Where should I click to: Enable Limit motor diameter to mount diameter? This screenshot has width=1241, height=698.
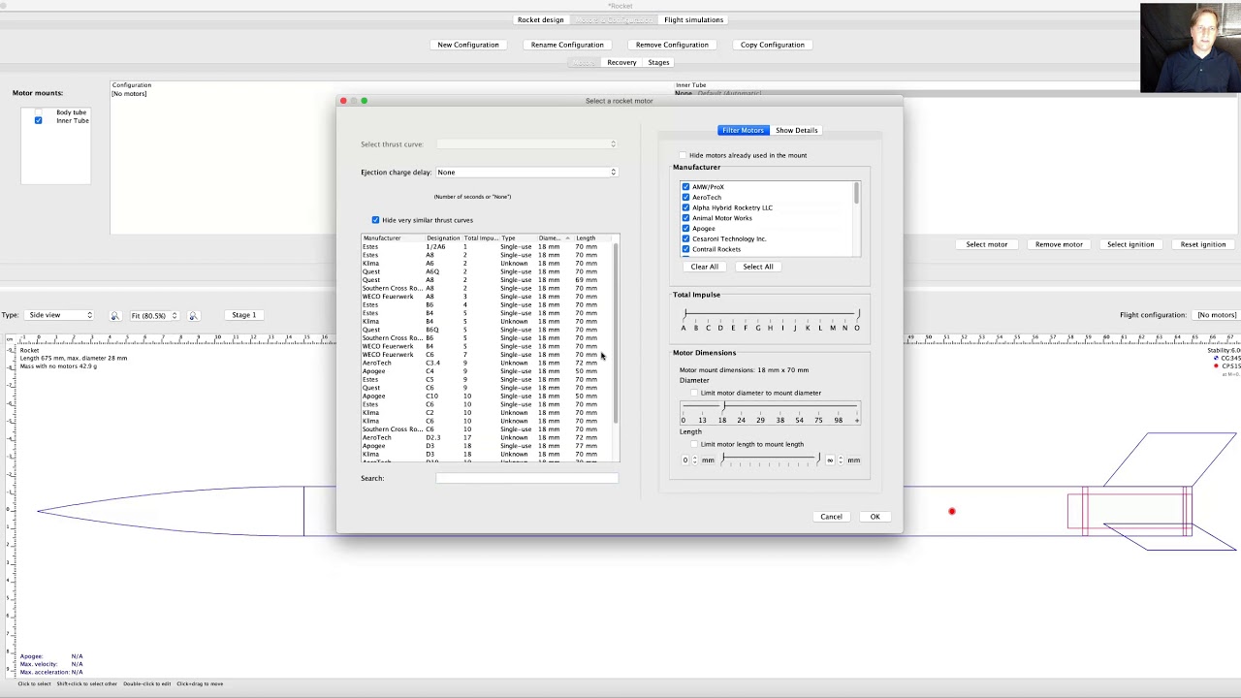click(694, 393)
